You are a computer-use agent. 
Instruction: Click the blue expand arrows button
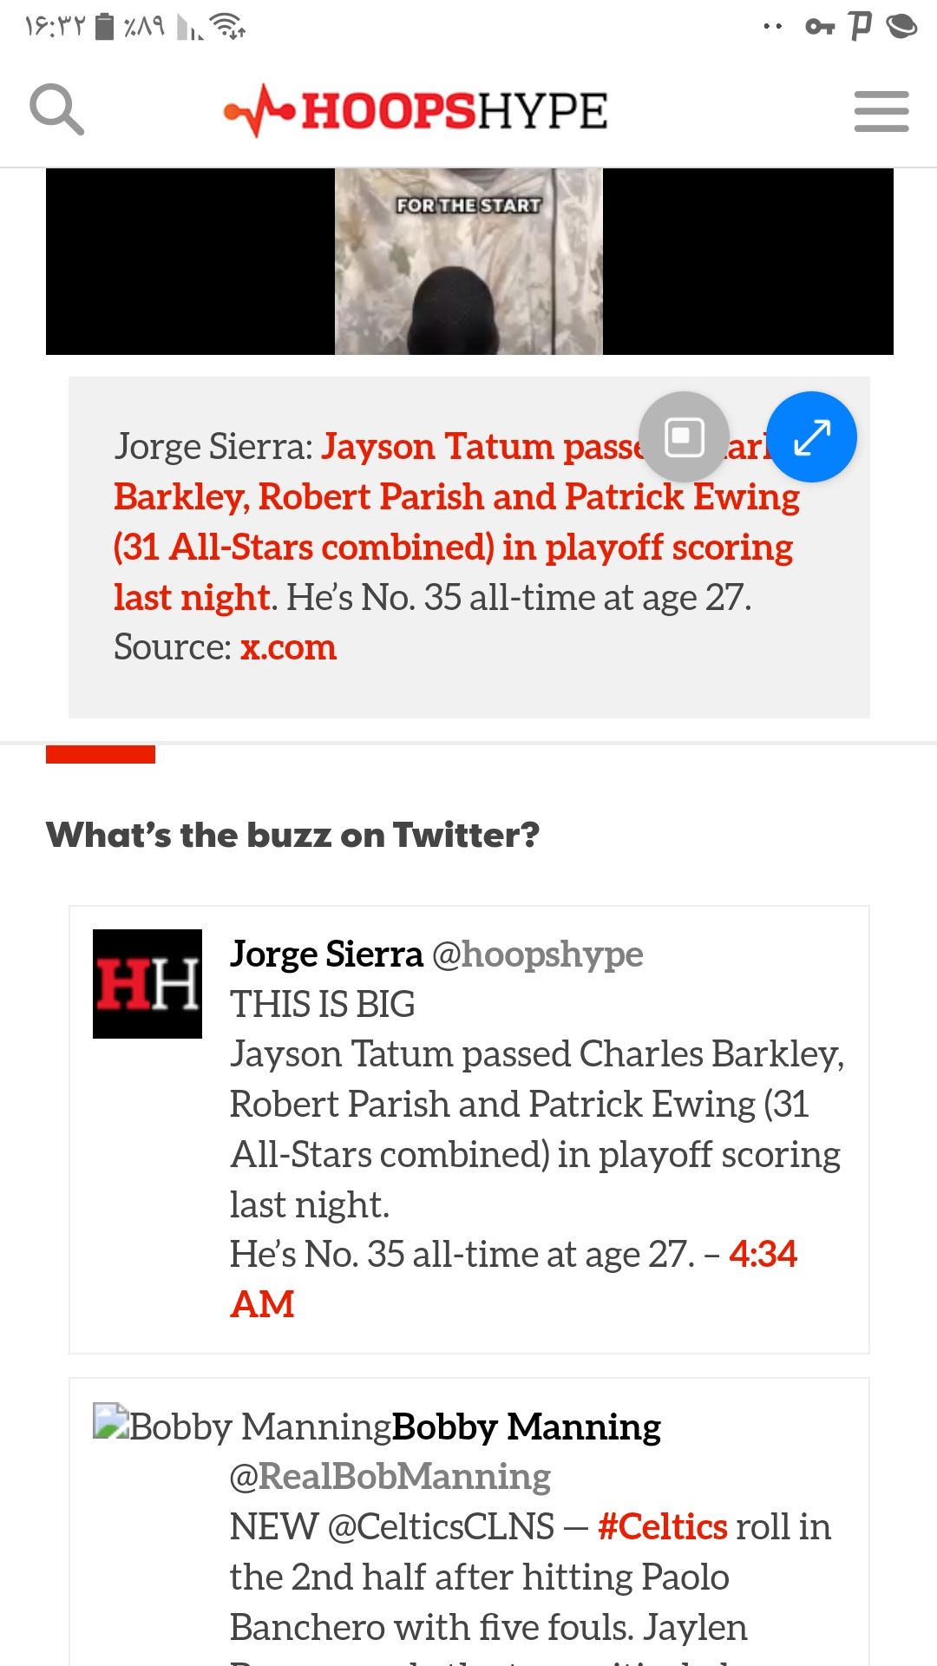pyautogui.click(x=812, y=437)
